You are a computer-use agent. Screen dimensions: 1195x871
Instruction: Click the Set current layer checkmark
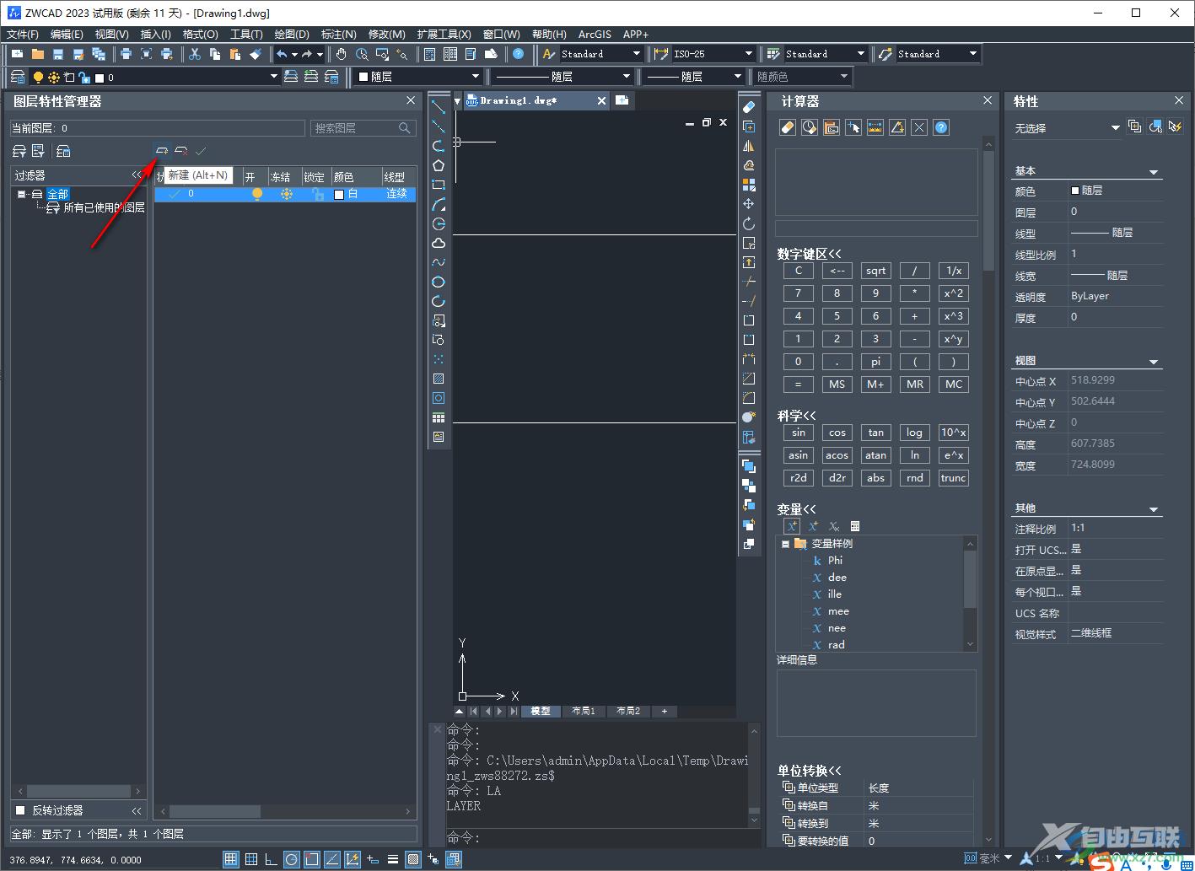coord(201,151)
